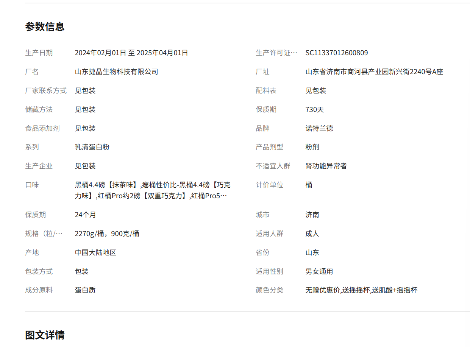Click the truncated 生产许可证 label
This screenshot has height=347, width=470.
276,53
